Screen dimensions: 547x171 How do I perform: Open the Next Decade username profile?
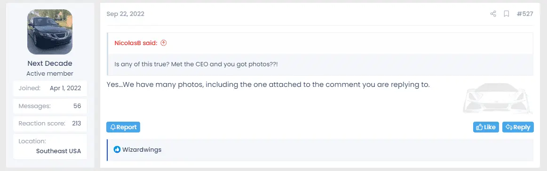click(x=50, y=63)
